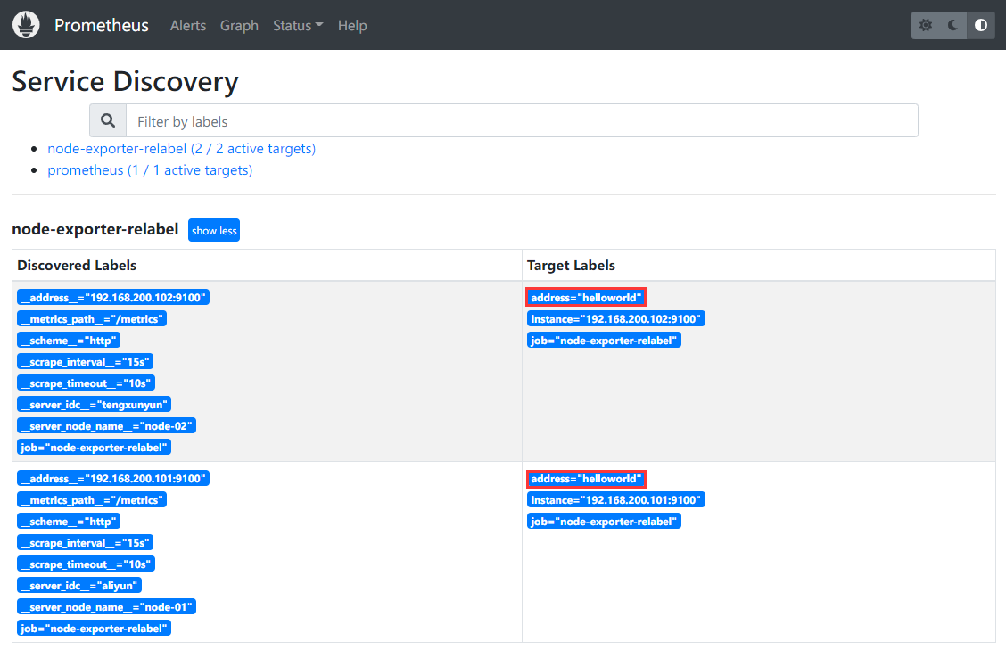This screenshot has width=1006, height=650.
Task: Click the Service Discovery page heading
Action: 125,81
